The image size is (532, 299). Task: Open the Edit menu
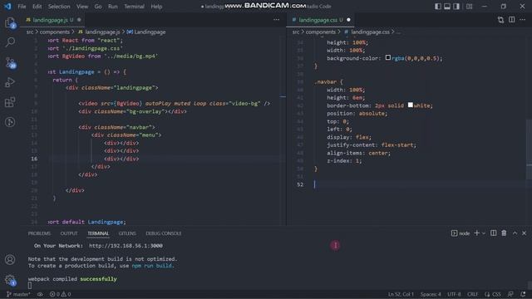pyautogui.click(x=37, y=7)
